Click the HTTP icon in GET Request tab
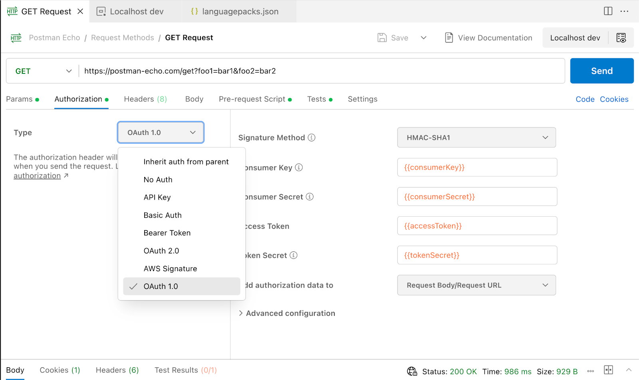Image resolution: width=639 pixels, height=380 pixels. [12, 11]
